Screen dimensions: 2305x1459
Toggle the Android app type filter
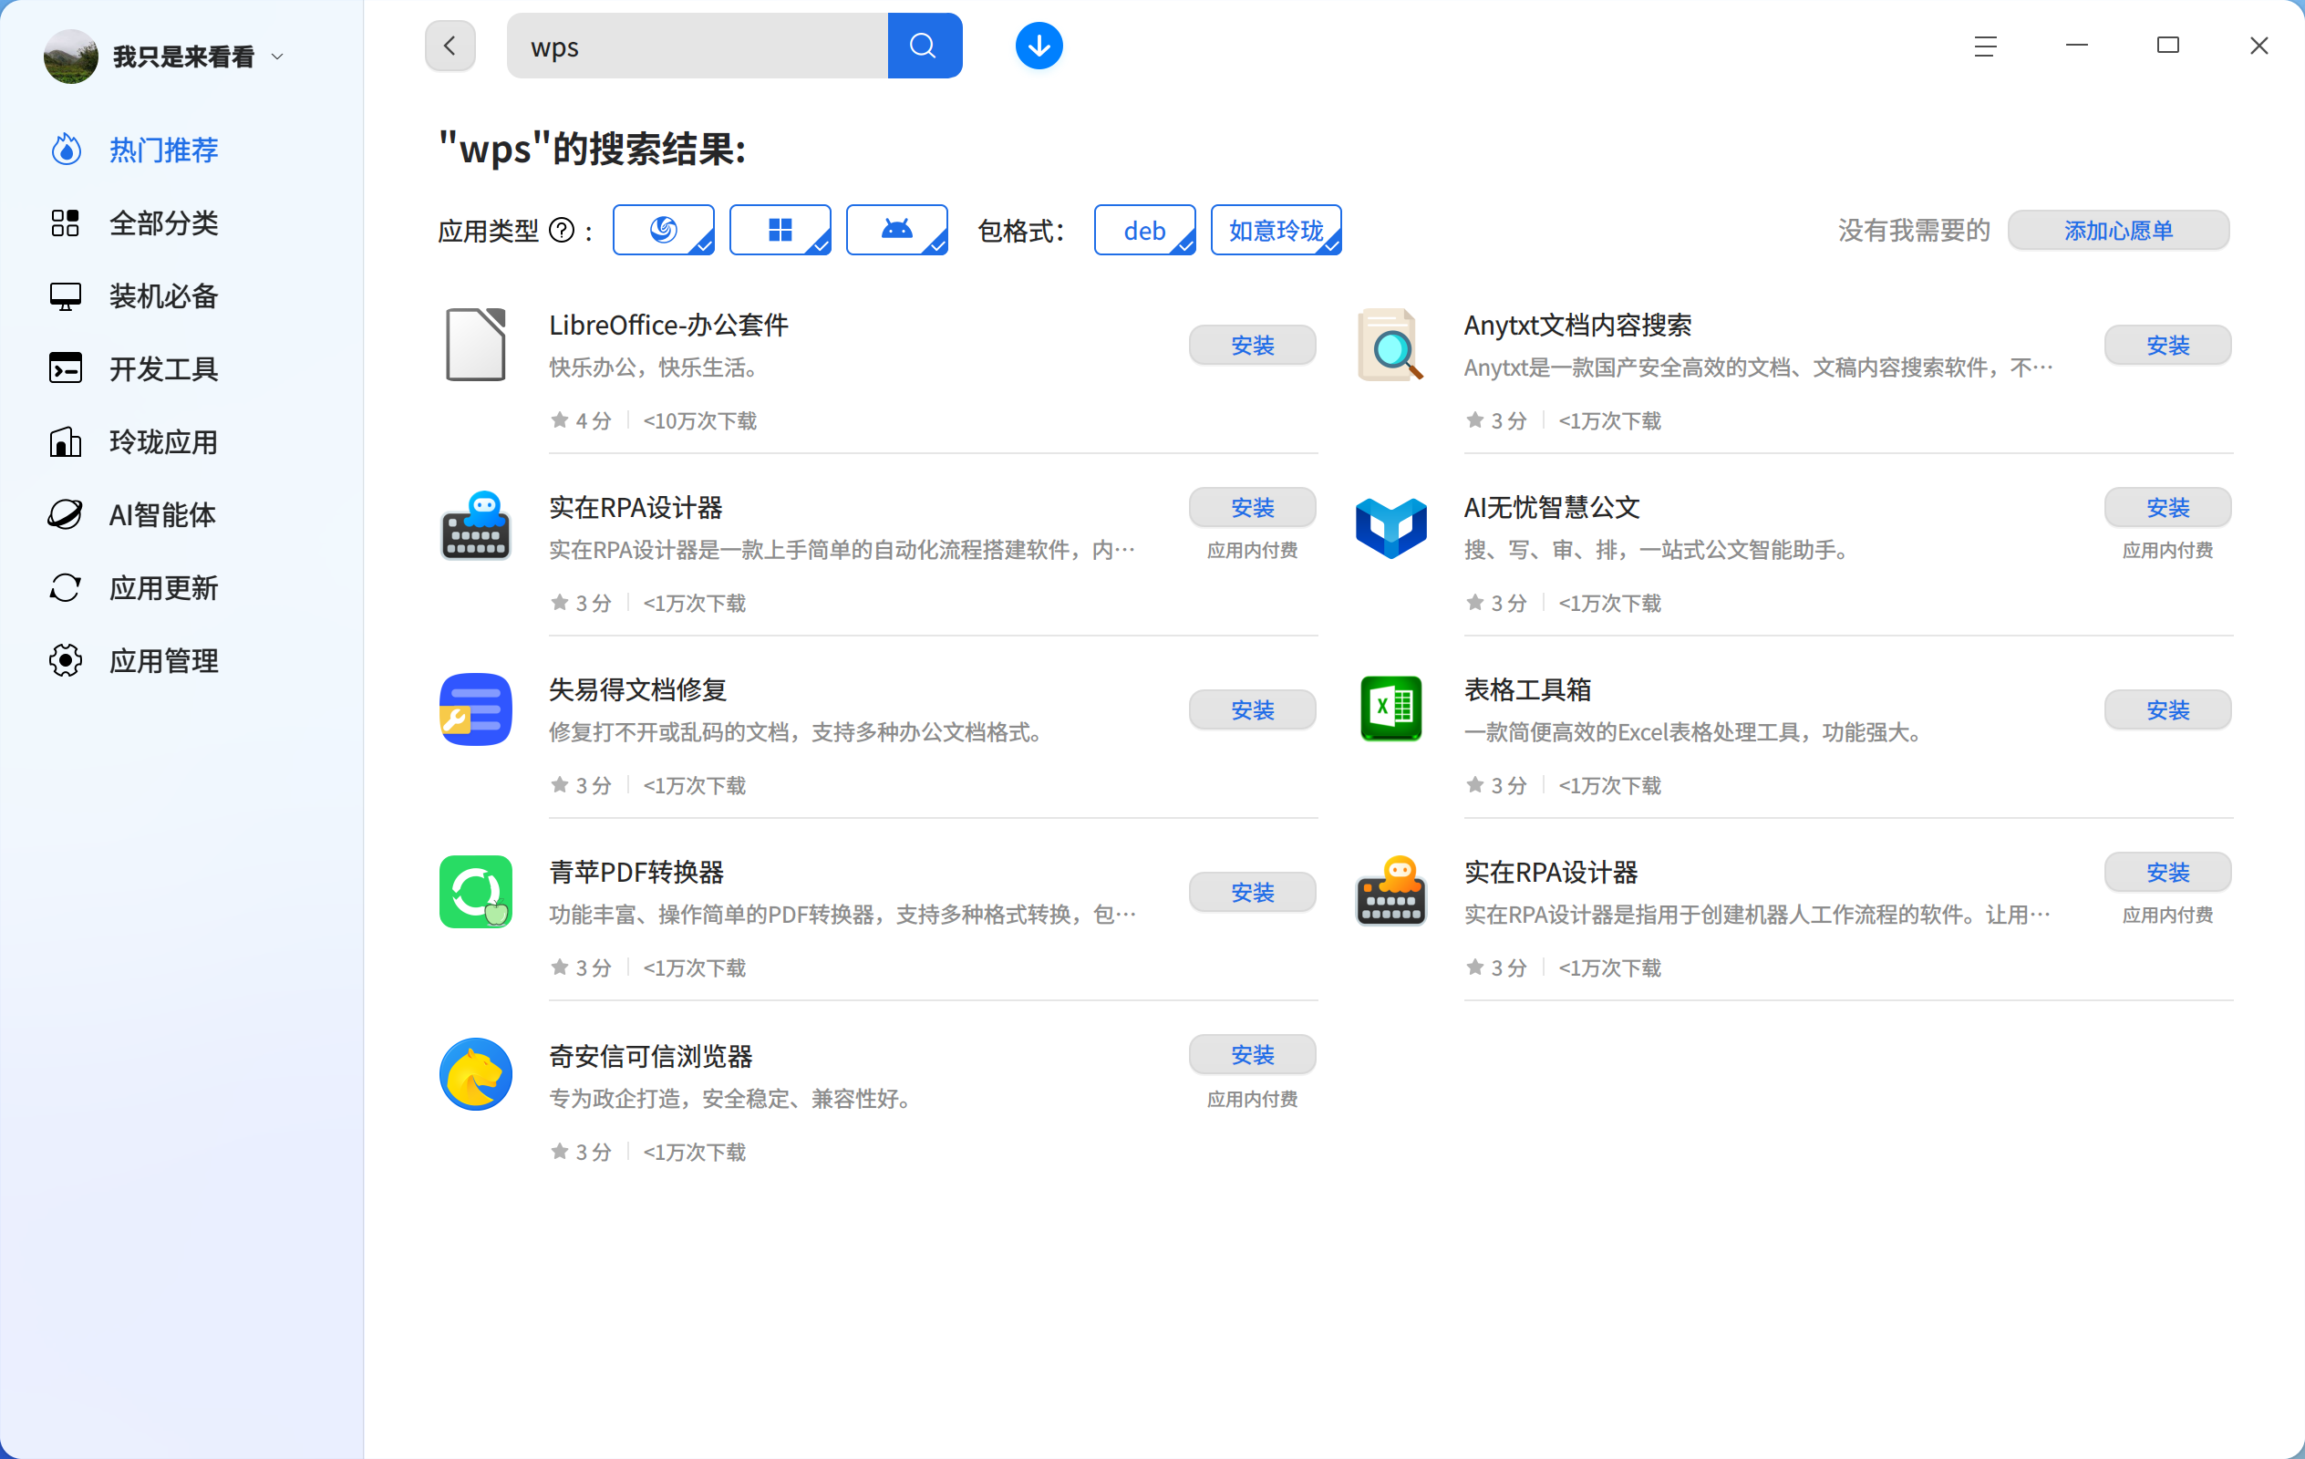tap(897, 230)
